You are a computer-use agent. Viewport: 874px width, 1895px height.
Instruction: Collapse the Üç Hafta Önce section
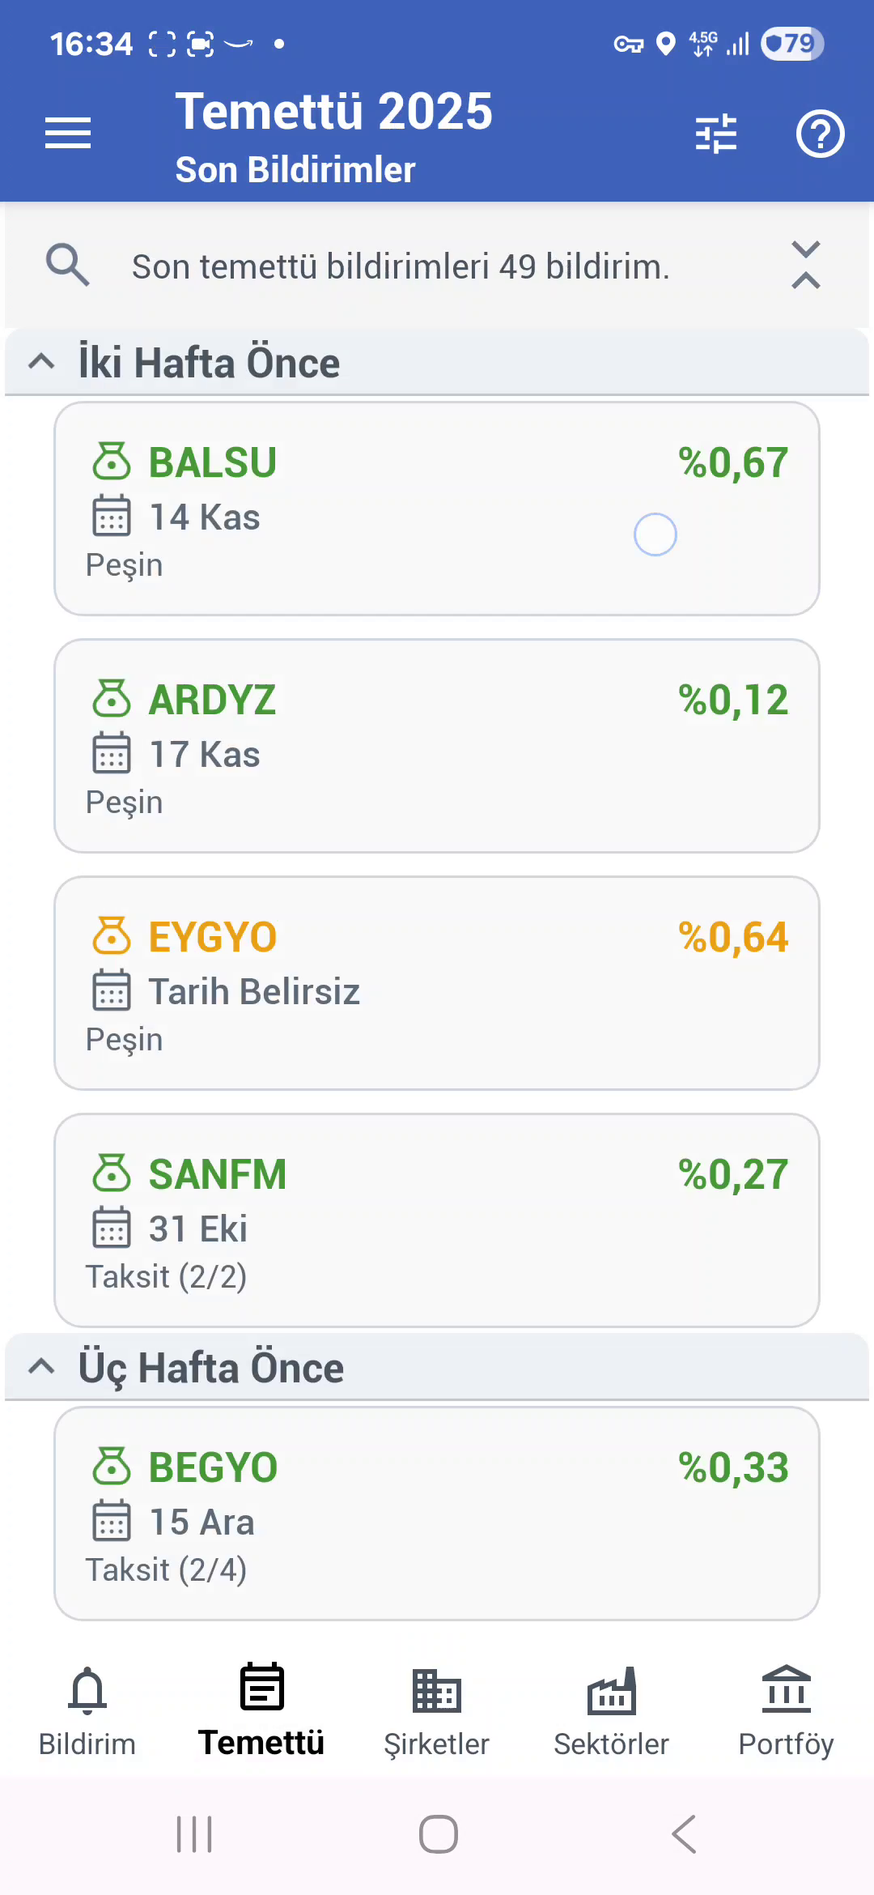(42, 1367)
